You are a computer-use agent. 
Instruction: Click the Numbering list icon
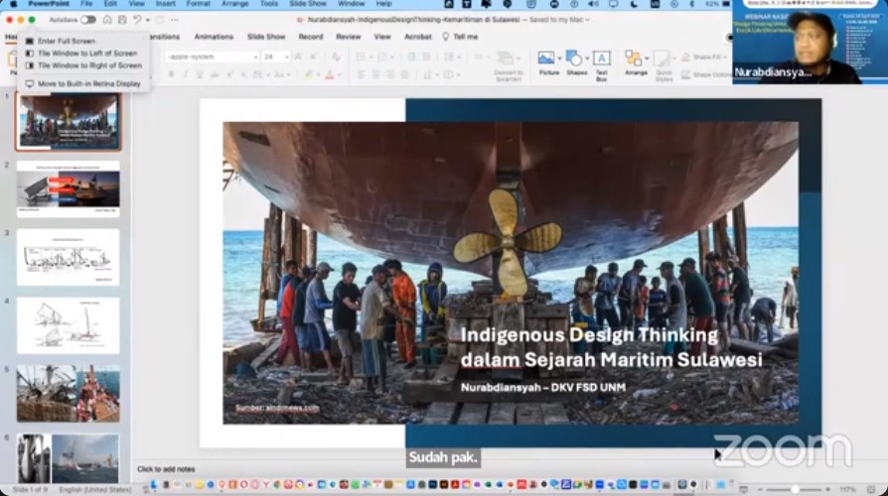[x=382, y=57]
